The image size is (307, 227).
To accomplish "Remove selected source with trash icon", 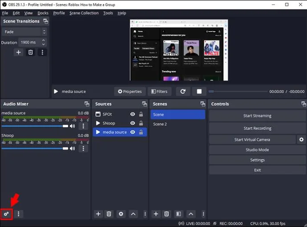I will [109, 214].
